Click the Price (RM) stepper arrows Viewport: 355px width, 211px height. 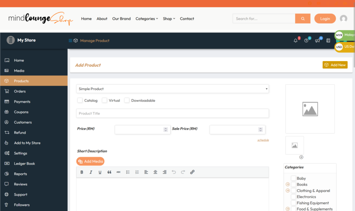coord(165,130)
